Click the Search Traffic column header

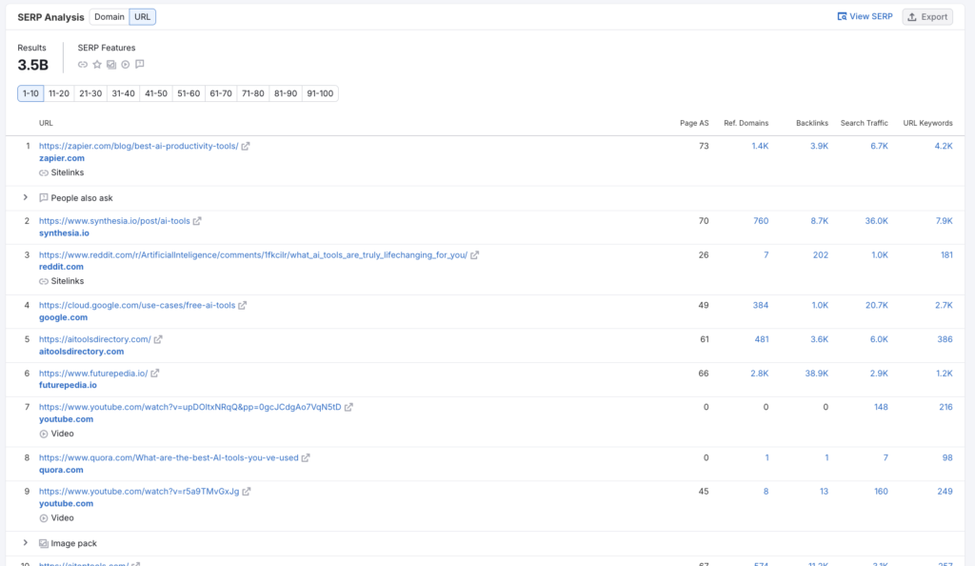865,123
